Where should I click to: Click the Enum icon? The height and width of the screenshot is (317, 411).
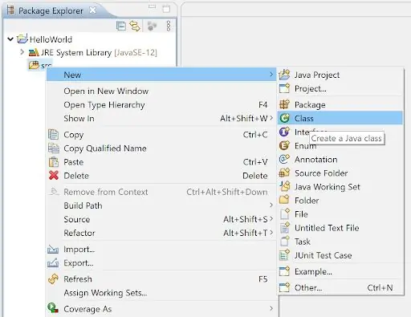tap(284, 145)
